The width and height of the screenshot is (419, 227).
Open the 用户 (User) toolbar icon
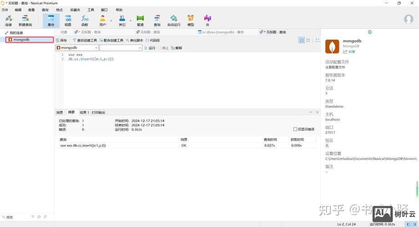pos(102,20)
